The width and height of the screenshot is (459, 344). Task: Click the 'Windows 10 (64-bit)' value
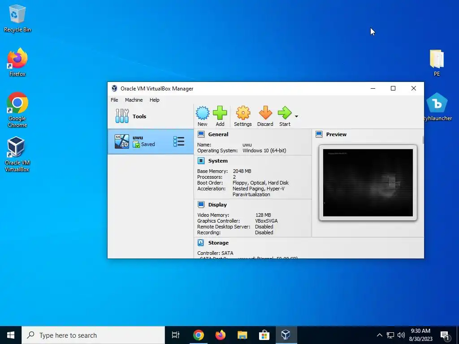pyautogui.click(x=264, y=150)
